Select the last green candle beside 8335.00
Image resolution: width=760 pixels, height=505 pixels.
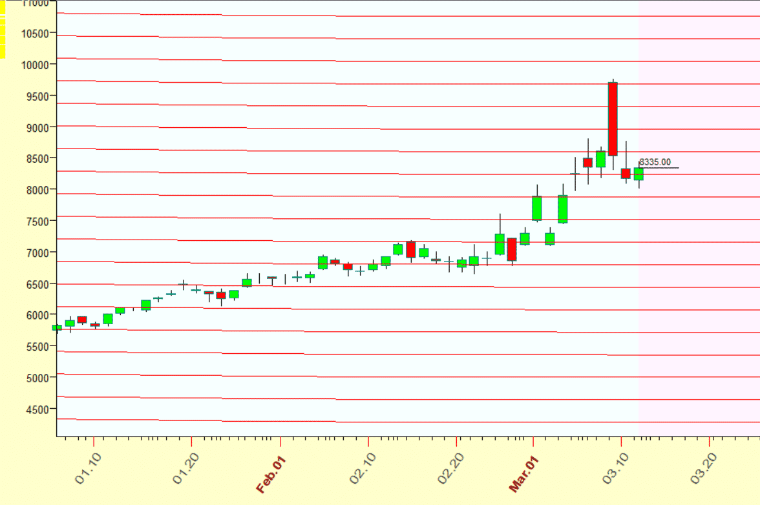[639, 174]
